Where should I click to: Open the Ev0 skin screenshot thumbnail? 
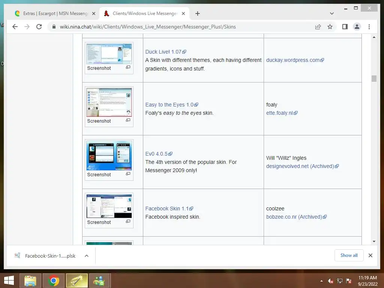[x=109, y=156]
